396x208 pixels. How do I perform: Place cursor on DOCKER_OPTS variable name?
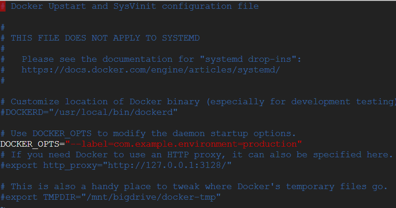click(x=30, y=144)
